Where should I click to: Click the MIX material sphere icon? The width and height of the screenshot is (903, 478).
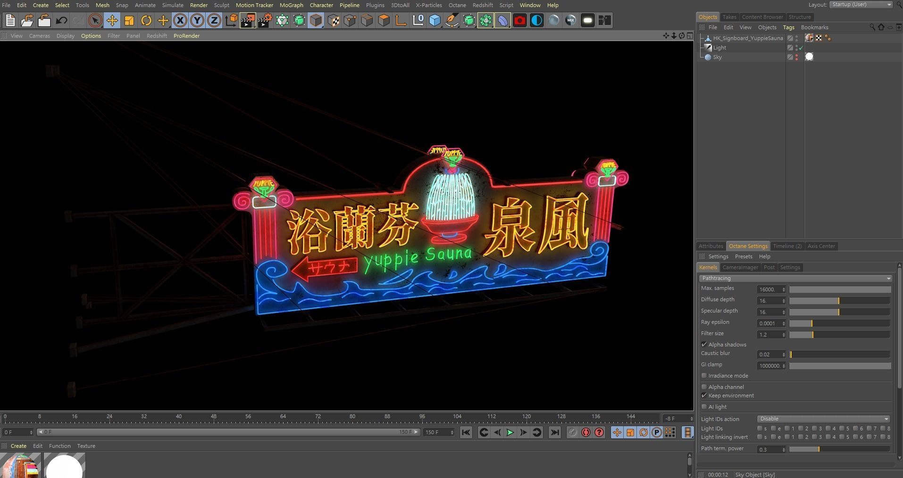570,20
